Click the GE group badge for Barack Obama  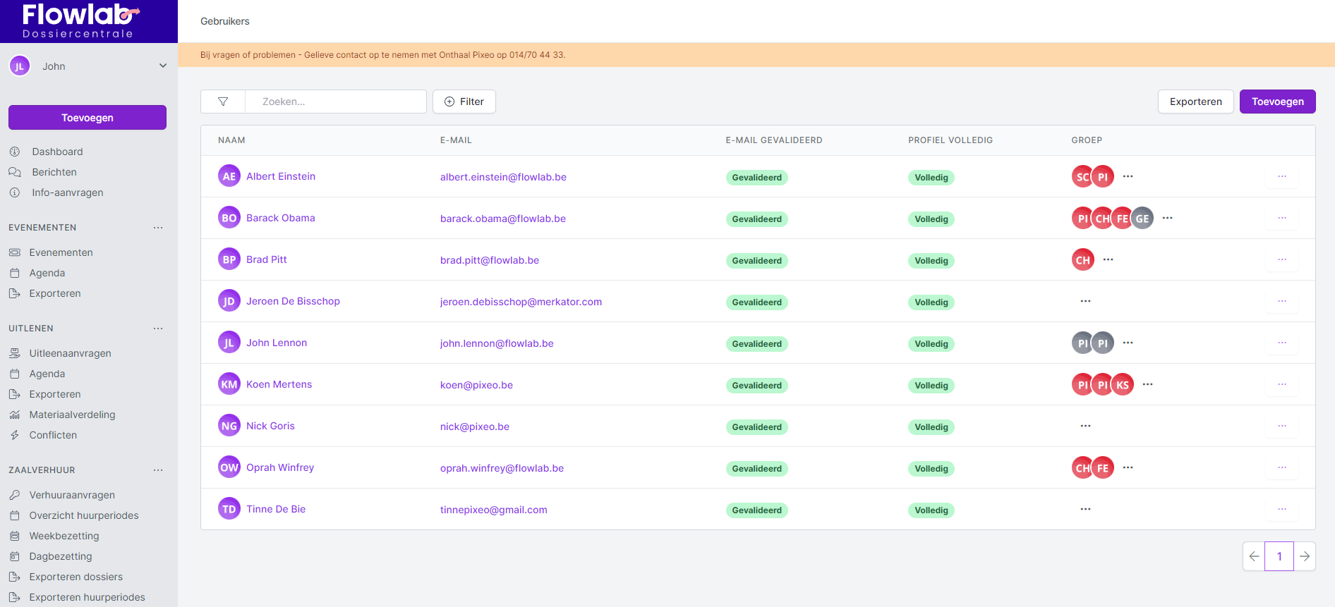pyautogui.click(x=1142, y=219)
